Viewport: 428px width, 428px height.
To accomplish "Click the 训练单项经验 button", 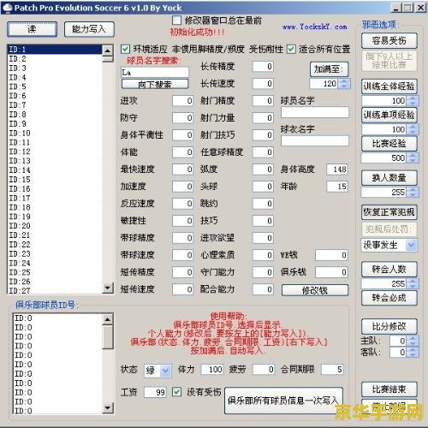I will tap(389, 115).
